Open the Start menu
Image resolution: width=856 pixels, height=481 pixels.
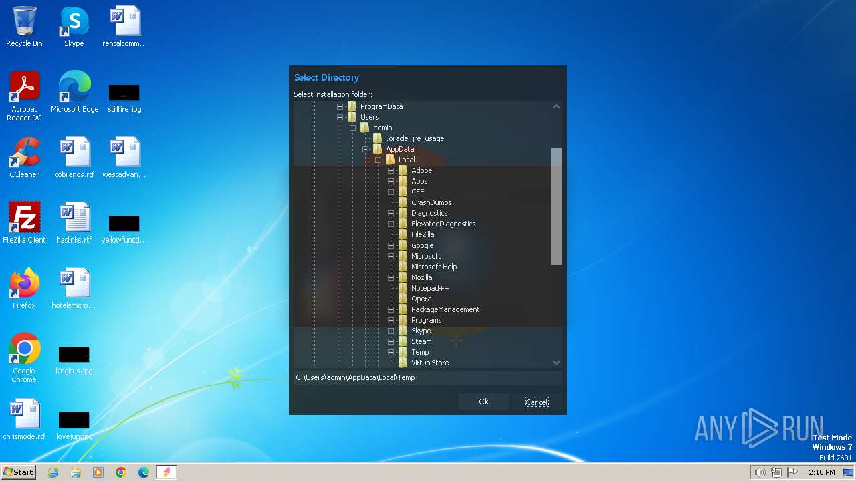pyautogui.click(x=19, y=472)
